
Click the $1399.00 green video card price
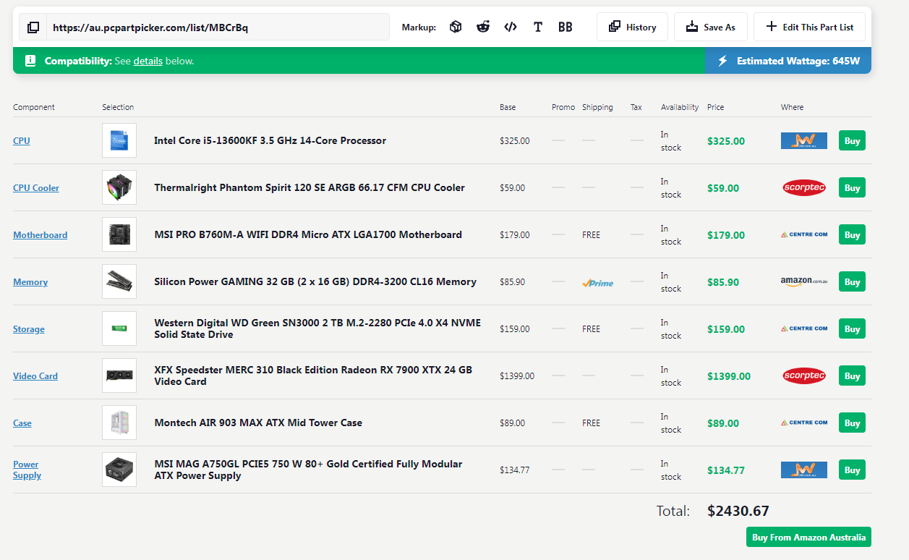pos(729,376)
